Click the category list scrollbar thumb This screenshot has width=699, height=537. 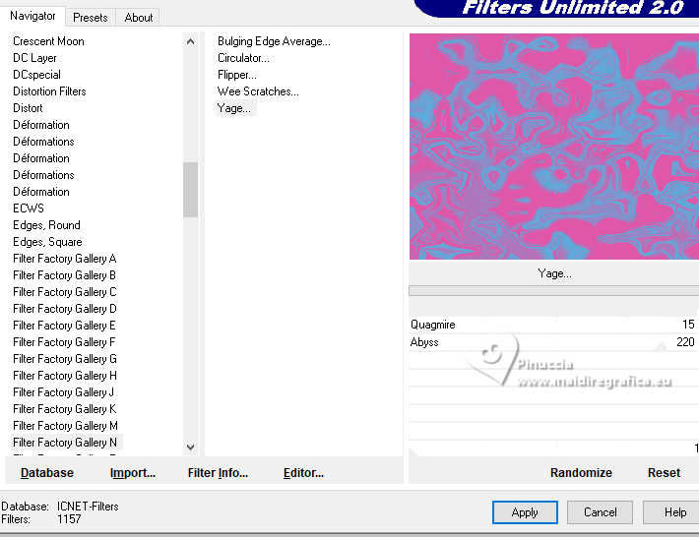coord(190,190)
